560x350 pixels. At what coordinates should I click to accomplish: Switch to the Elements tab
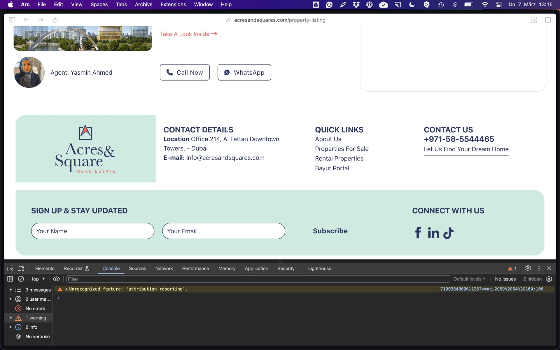[x=45, y=268]
